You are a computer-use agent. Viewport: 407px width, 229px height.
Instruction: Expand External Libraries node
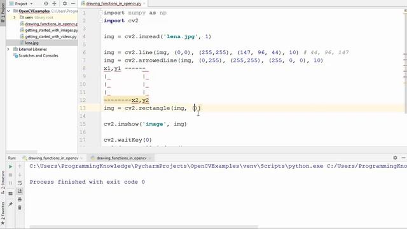click(8, 49)
